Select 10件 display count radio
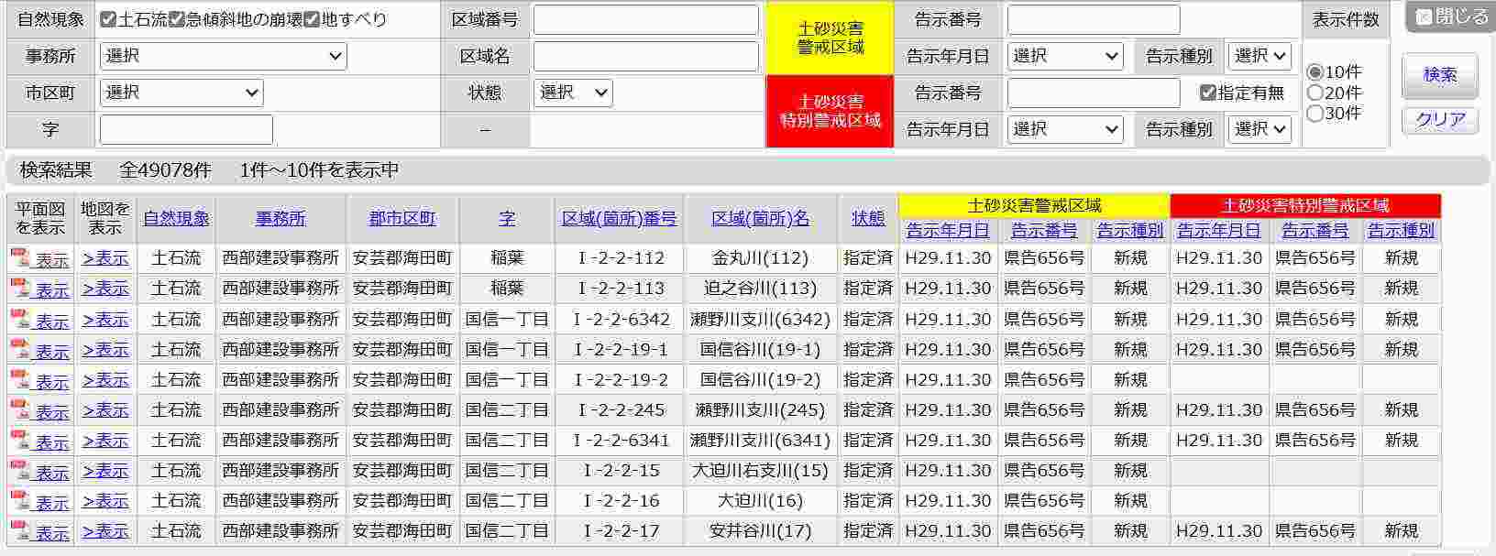 tap(1315, 72)
